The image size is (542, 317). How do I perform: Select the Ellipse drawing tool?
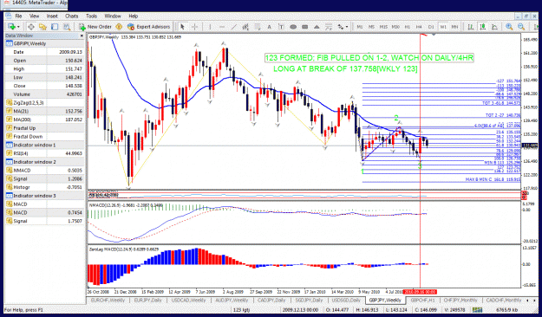[x=293, y=27]
